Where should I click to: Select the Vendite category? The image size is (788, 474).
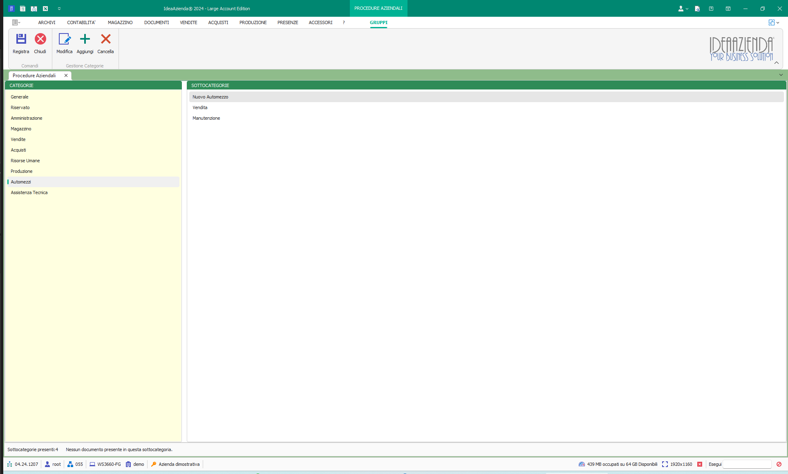[x=93, y=139]
